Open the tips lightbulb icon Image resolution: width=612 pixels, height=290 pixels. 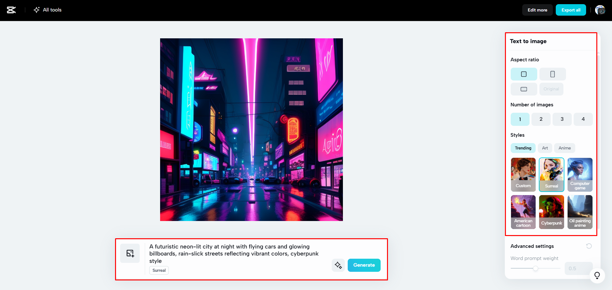coord(597,275)
